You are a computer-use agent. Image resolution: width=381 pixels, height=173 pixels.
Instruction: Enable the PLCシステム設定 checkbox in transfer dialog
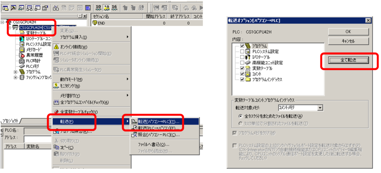pyautogui.click(x=242, y=51)
